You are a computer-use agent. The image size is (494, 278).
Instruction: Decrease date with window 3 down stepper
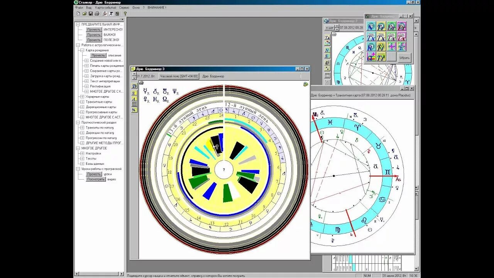pyautogui.click(x=134, y=78)
